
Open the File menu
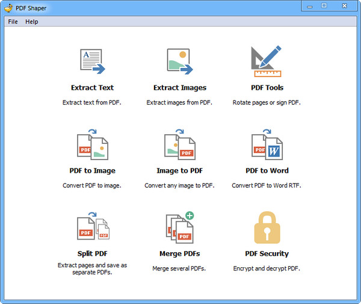pos(13,22)
